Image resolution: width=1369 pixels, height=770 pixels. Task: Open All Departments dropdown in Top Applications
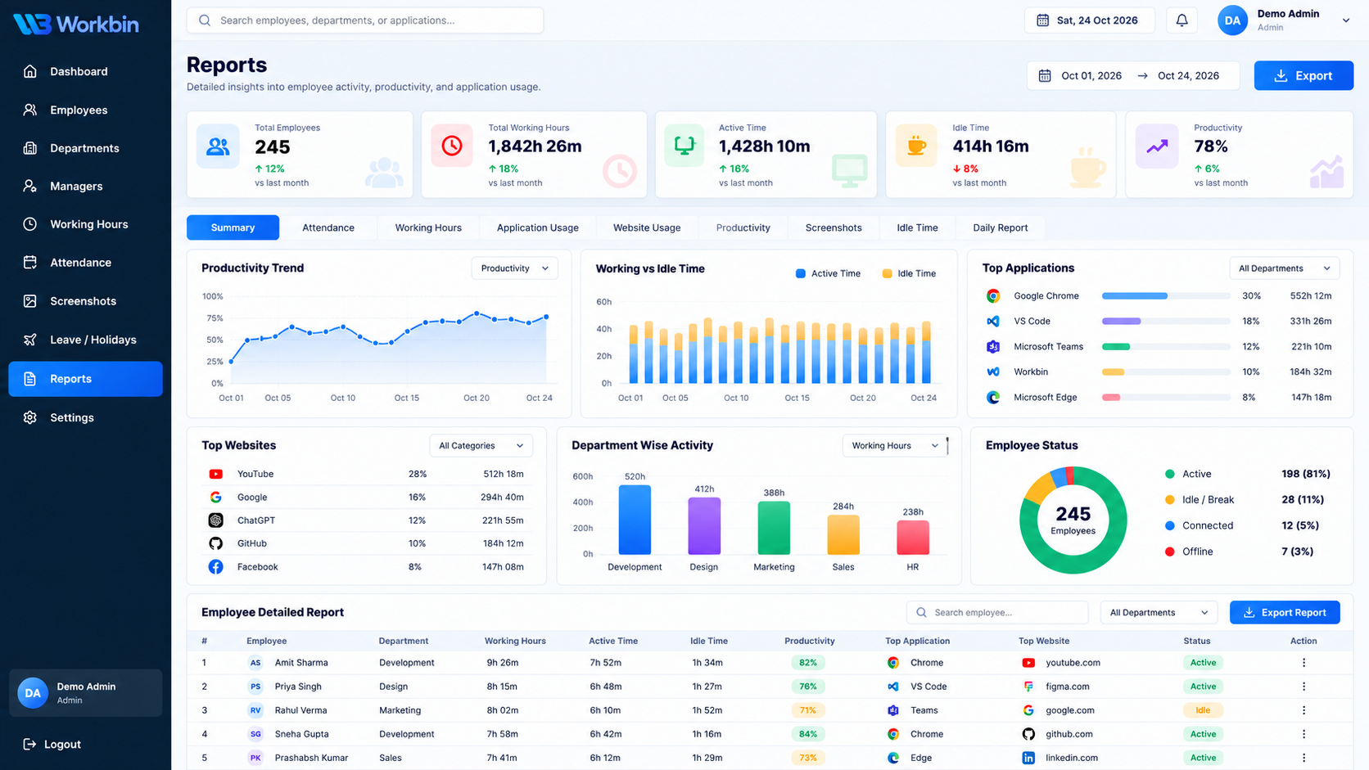tap(1284, 268)
